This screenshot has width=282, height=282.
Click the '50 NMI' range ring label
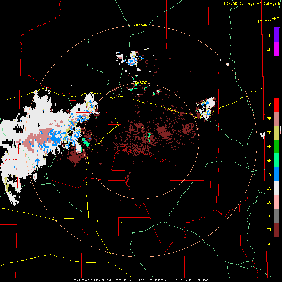click(141, 83)
